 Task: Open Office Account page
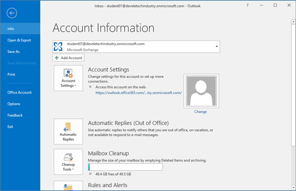coord(19,92)
